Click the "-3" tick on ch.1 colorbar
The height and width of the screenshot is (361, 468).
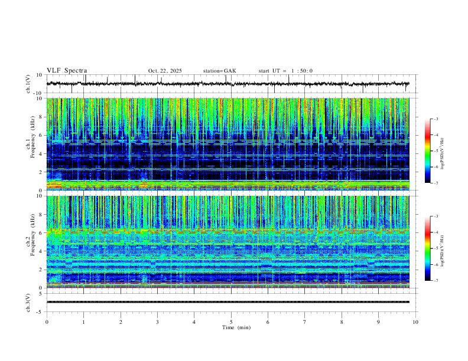point(436,119)
